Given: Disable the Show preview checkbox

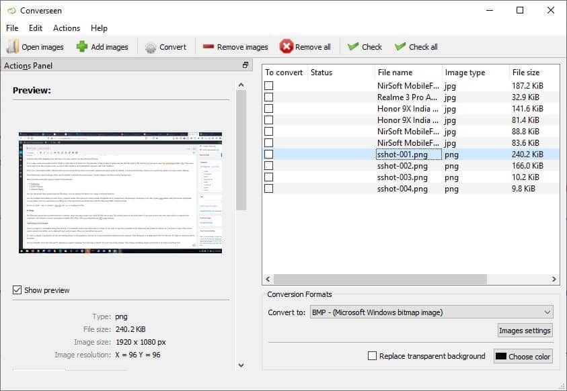Looking at the screenshot, I should pos(17,290).
